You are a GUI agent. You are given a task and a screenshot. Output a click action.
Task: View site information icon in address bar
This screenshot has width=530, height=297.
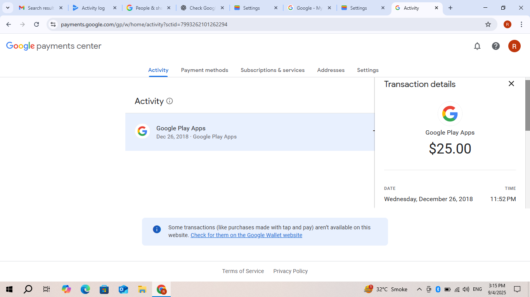[x=53, y=24]
